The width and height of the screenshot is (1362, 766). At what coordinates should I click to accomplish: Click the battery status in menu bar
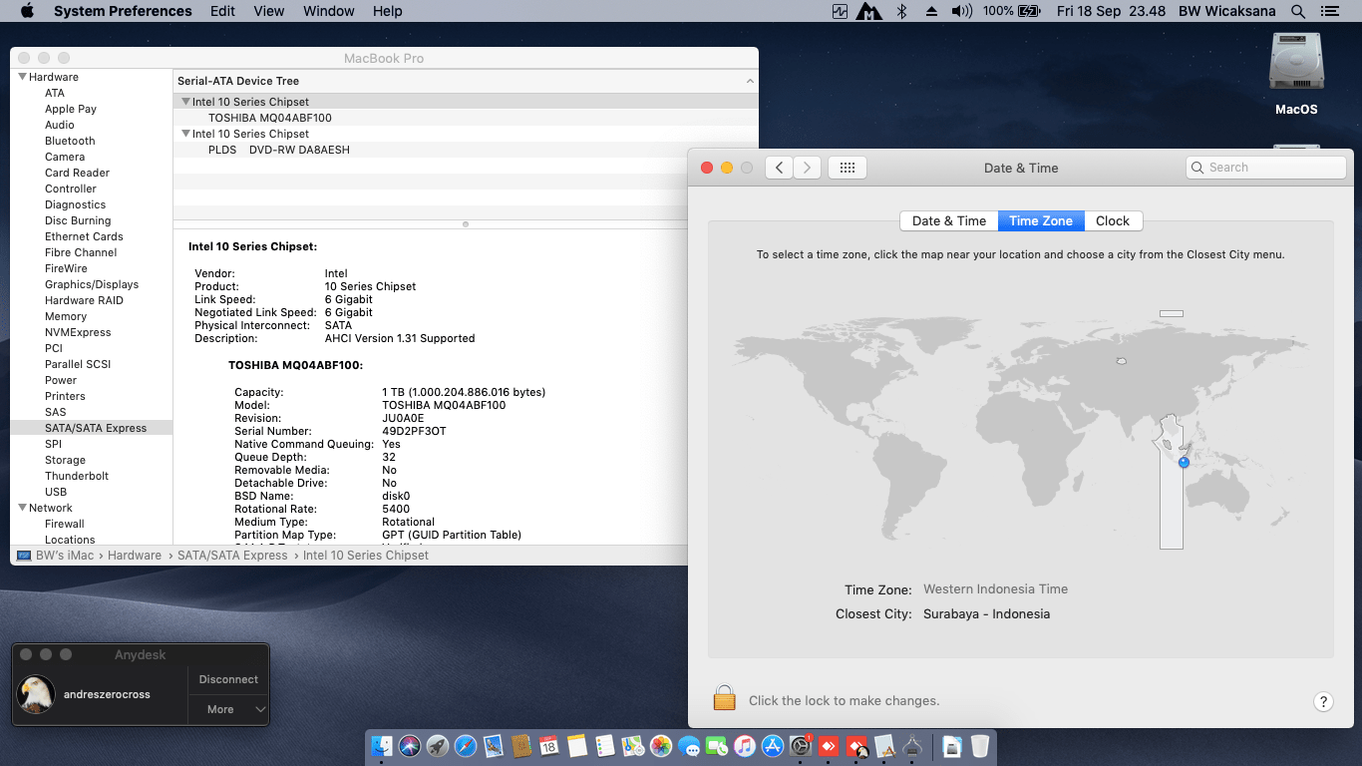click(1012, 11)
